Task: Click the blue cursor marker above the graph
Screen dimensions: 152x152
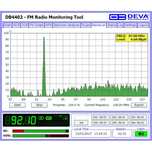Action: 10,31
